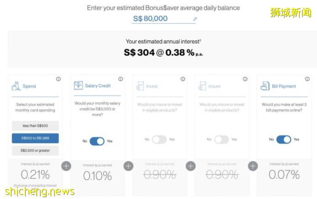Open info icon on Spend card
This screenshot has height=199, width=317.
[58, 79]
